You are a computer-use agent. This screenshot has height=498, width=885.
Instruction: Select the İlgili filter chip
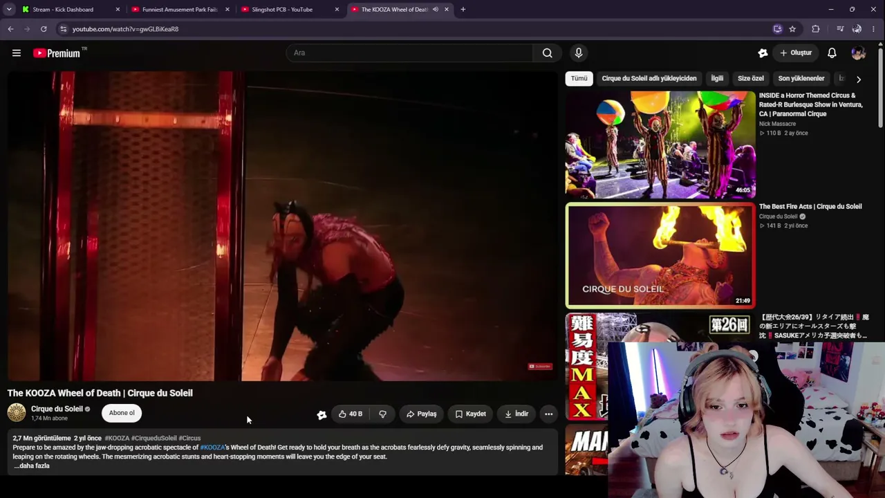(717, 78)
